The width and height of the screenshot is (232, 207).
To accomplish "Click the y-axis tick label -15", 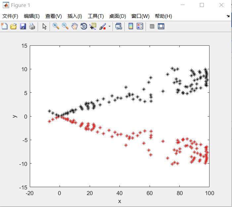I will (23, 187).
